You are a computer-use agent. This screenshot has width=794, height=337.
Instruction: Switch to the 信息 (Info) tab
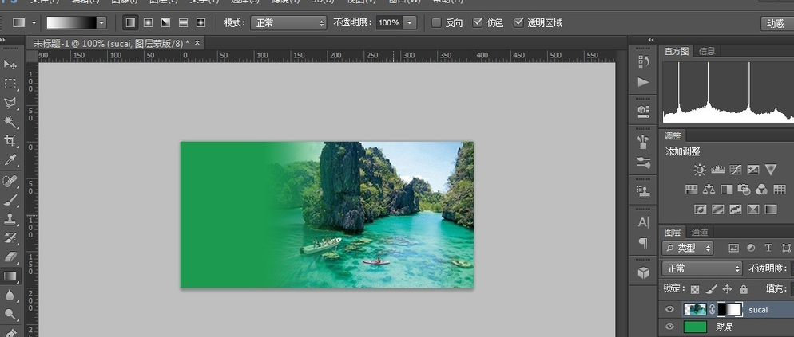tap(707, 51)
